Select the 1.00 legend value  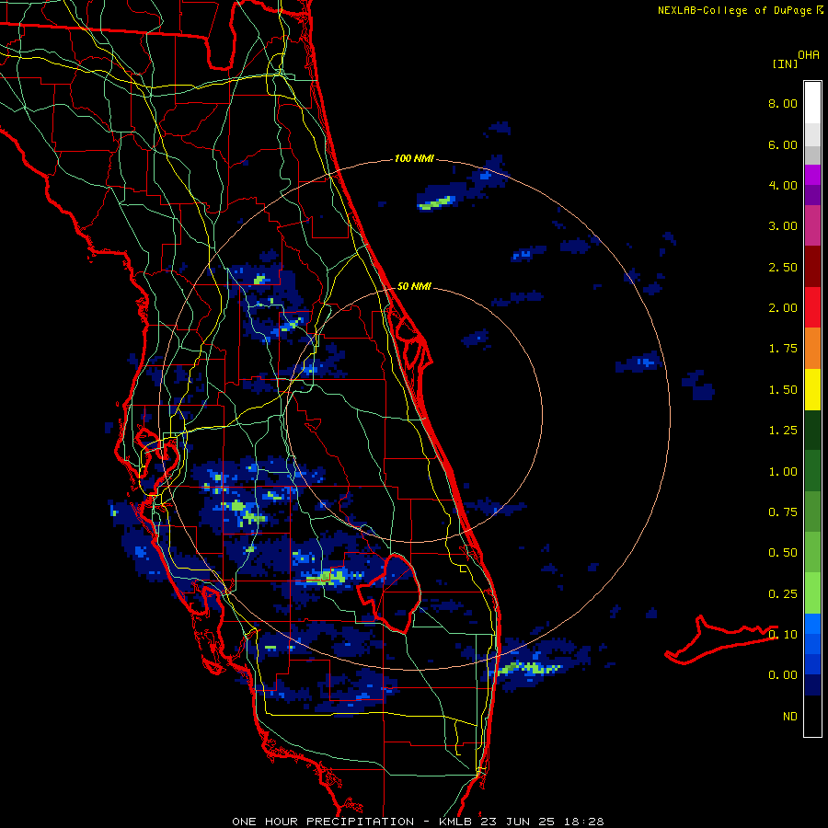(x=783, y=472)
